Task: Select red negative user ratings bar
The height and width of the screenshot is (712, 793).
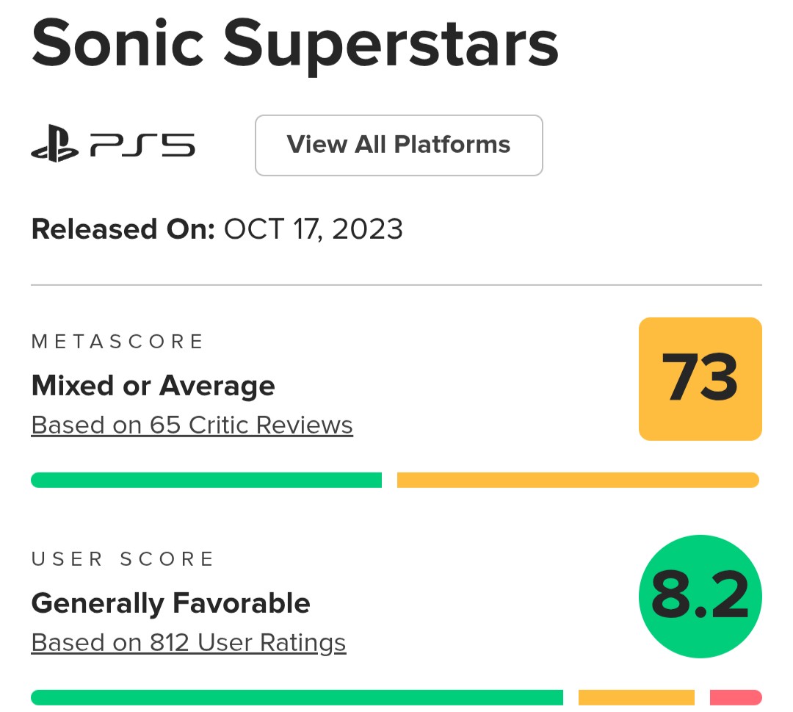Action: coord(735,697)
